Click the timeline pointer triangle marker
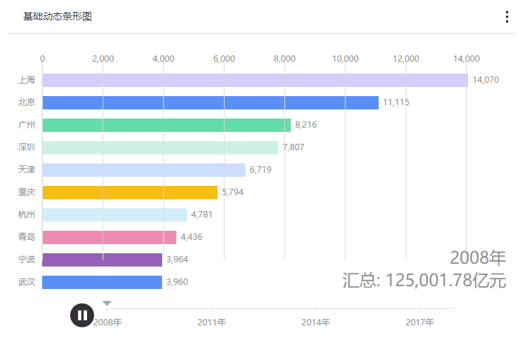525x343 pixels. tap(107, 304)
